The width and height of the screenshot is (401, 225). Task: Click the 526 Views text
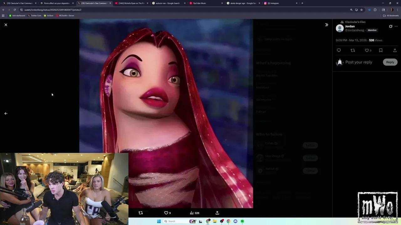(x=376, y=40)
